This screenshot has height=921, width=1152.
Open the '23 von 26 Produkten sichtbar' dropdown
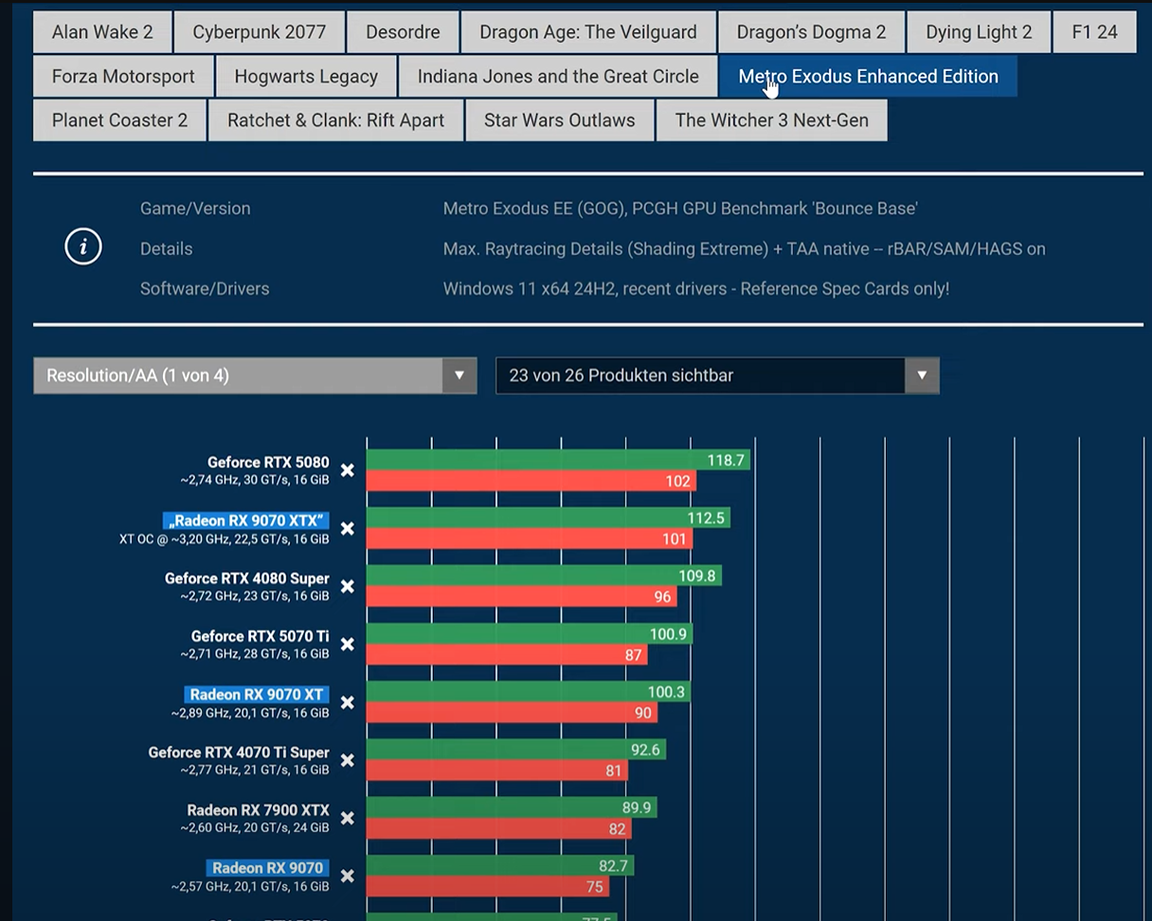pos(717,375)
